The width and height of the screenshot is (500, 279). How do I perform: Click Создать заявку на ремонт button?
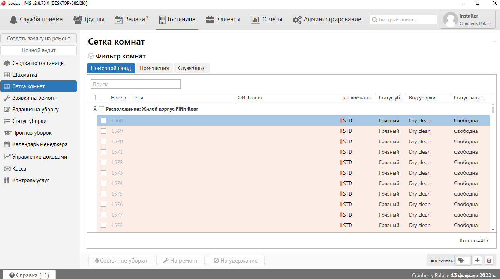[x=39, y=39]
